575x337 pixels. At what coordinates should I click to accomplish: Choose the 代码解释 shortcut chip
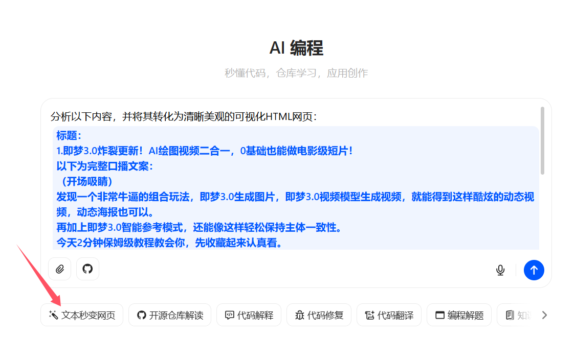pos(249,315)
